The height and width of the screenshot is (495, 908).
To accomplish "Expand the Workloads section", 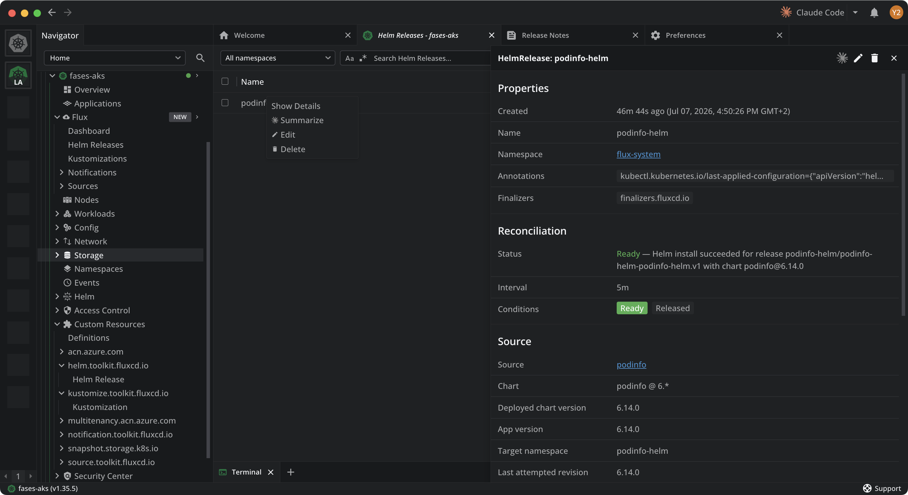I will coord(57,214).
